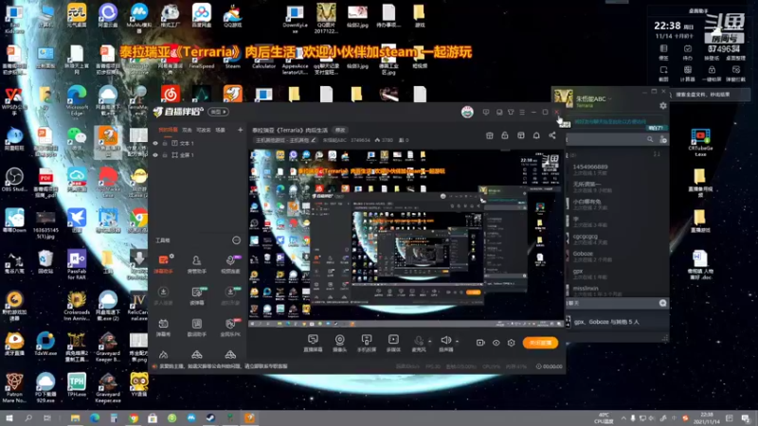Image resolution: width=758 pixels, height=426 pixels.
Task: Select the 文本 1 source row
Action: point(198,144)
